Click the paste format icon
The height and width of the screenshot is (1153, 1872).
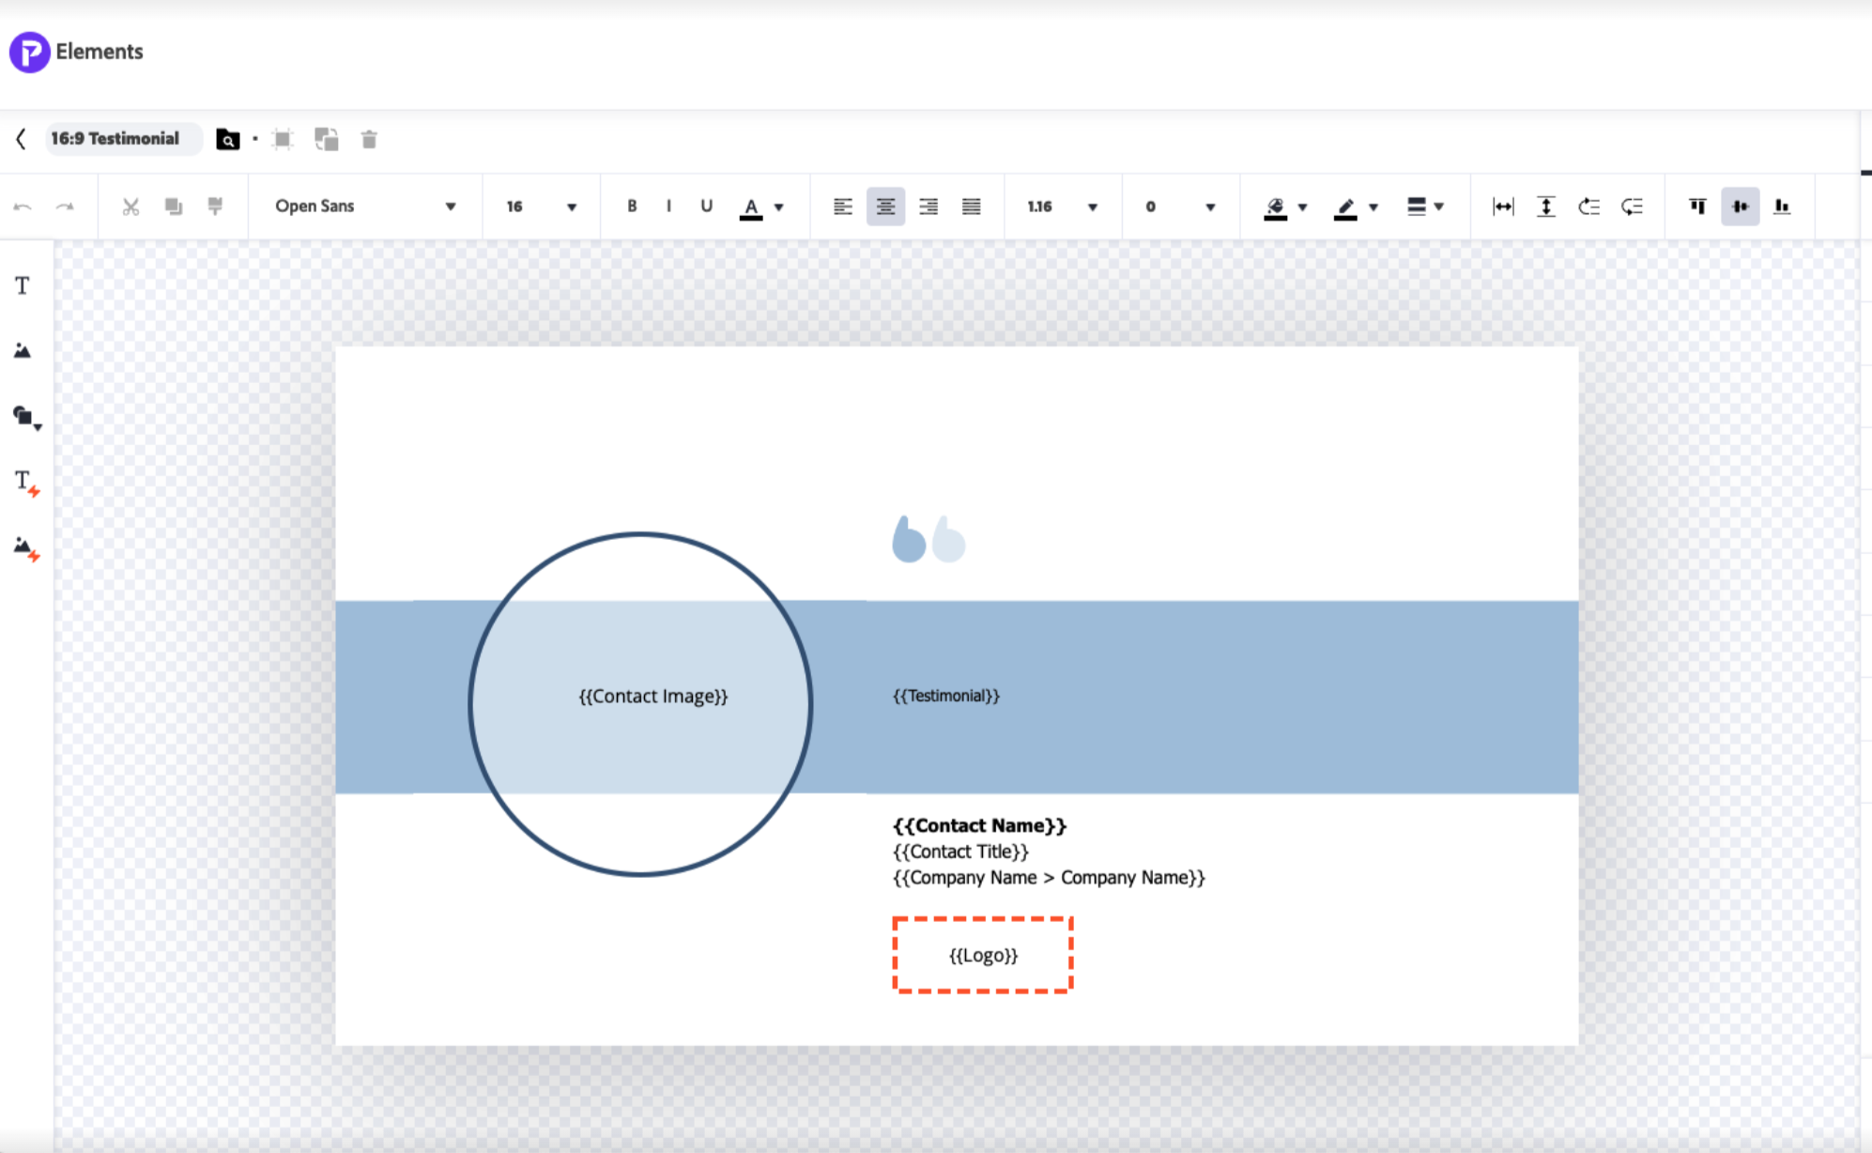click(x=215, y=207)
